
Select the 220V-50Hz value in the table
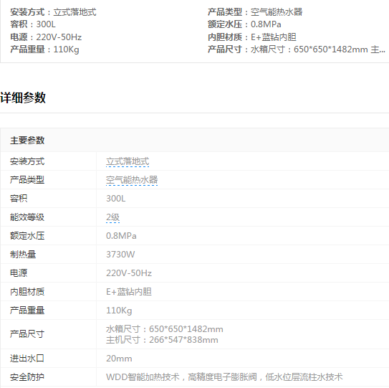(x=129, y=273)
